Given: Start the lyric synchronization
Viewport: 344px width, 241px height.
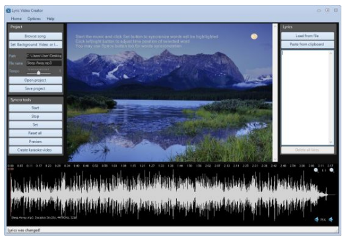Looking at the screenshot, I should click(x=36, y=108).
